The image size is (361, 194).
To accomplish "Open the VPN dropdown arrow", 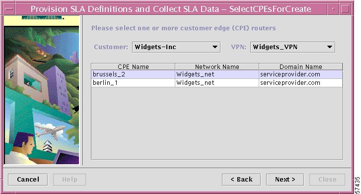I will coord(329,47).
